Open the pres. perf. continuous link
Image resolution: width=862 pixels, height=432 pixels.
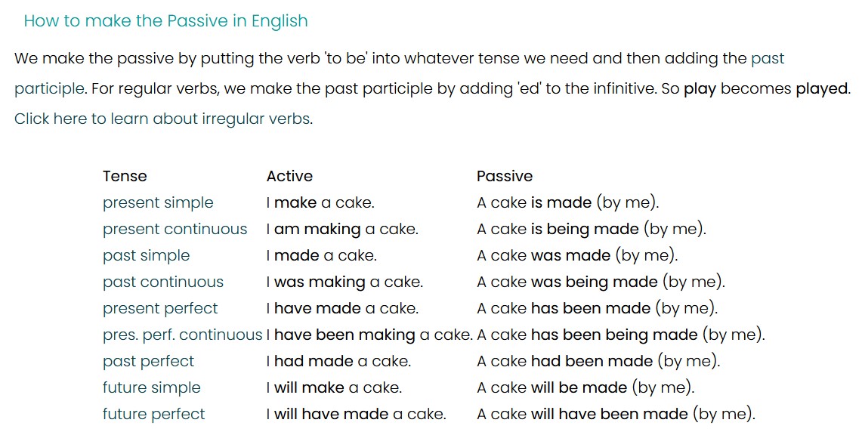pos(183,335)
